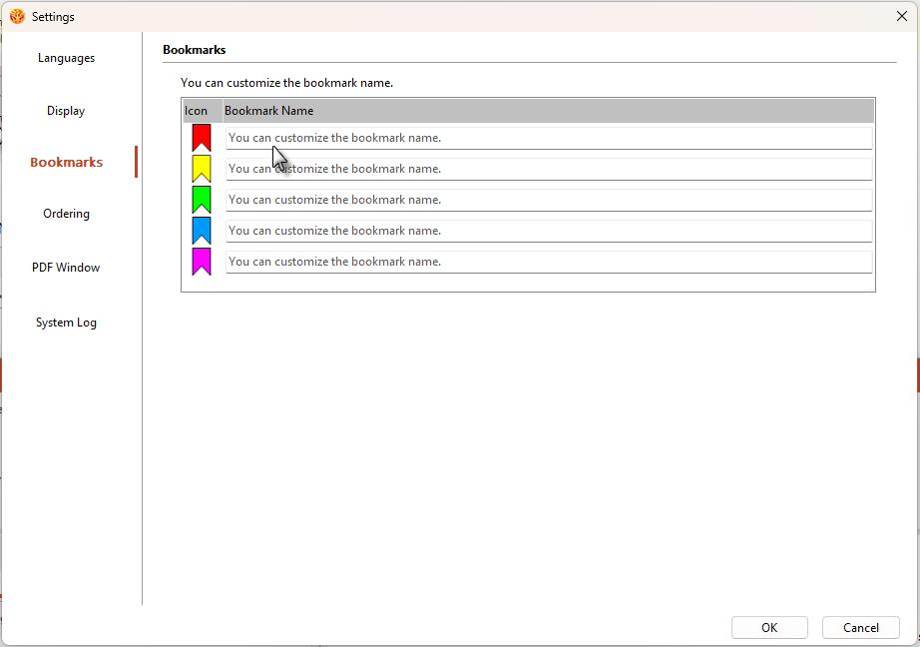Viewport: 920px width, 647px height.
Task: Click the Bookmark Name column header
Action: click(x=549, y=111)
